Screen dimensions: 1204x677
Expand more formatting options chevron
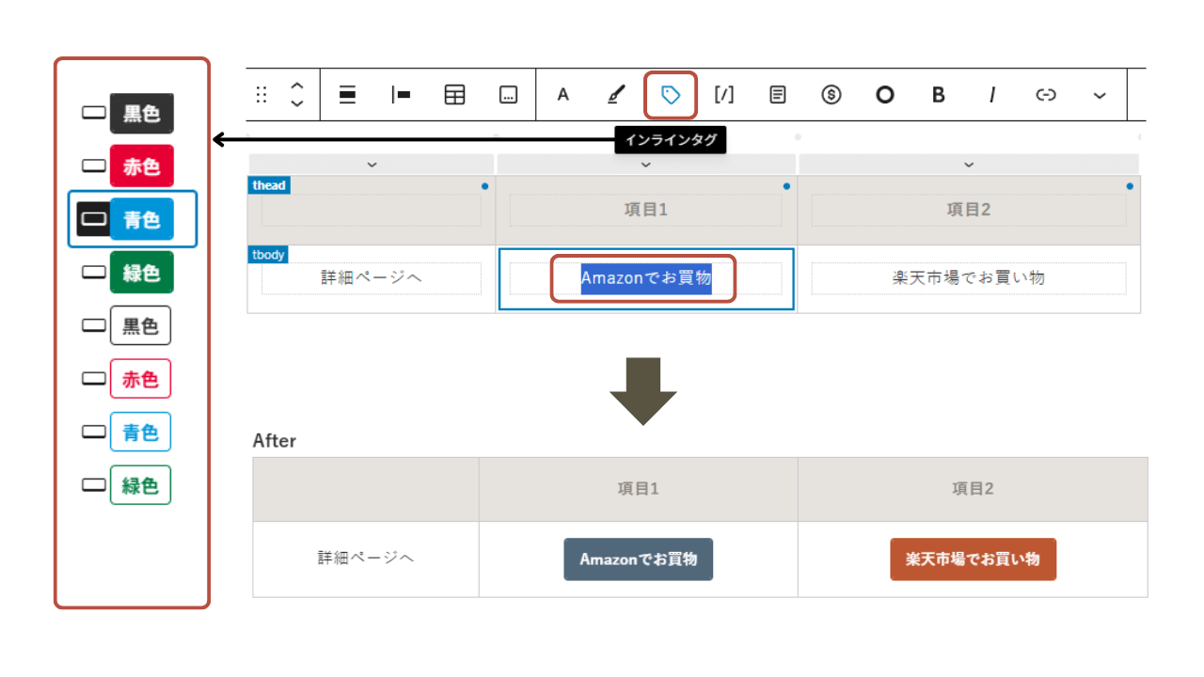pyautogui.click(x=1100, y=96)
